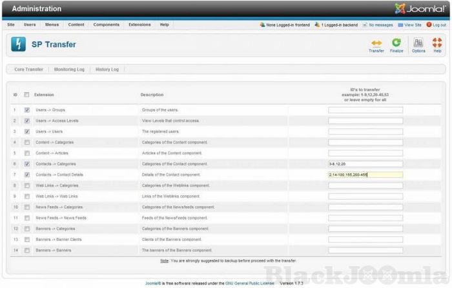Image resolution: width=452 pixels, height=288 pixels.
Task: Open the Options toolbar icon
Action: (418, 43)
